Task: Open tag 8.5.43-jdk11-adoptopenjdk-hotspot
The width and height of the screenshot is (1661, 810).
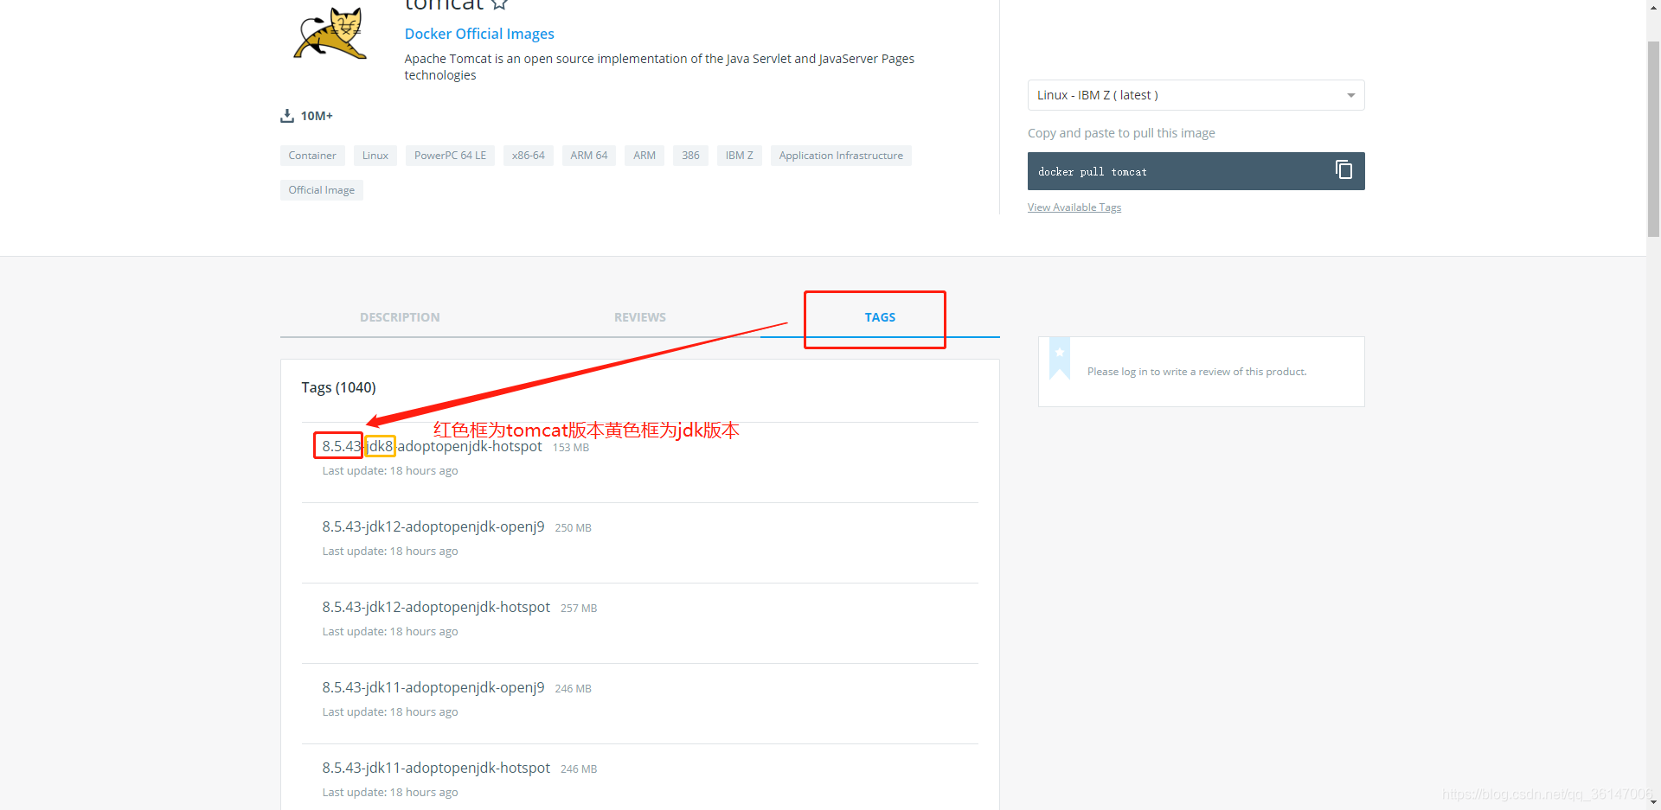Action: click(436, 768)
